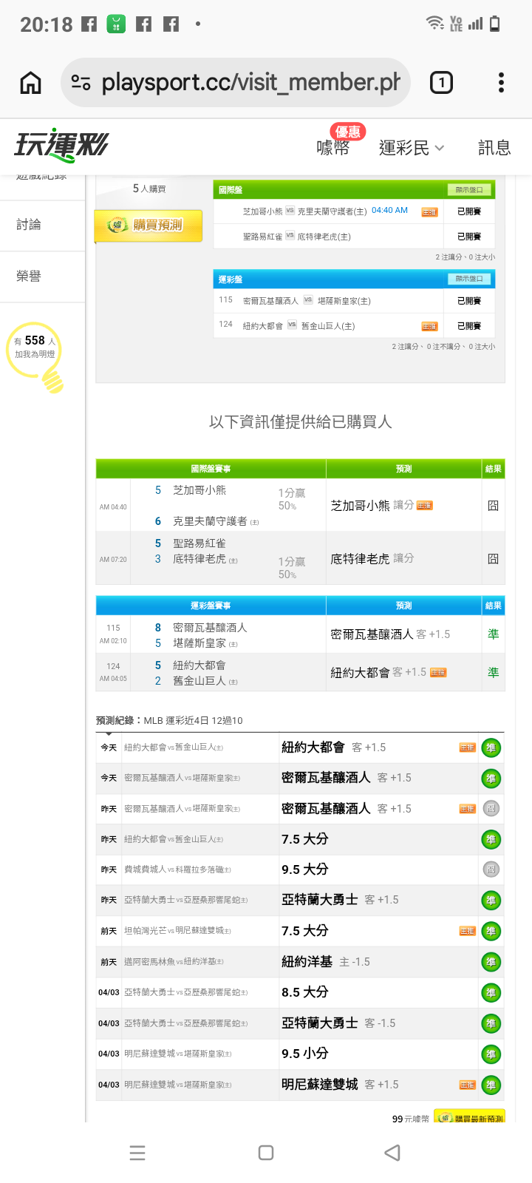Screen dimensions: 532x1183
Task: Tap Android home navigation button
Action: click(x=266, y=1153)
